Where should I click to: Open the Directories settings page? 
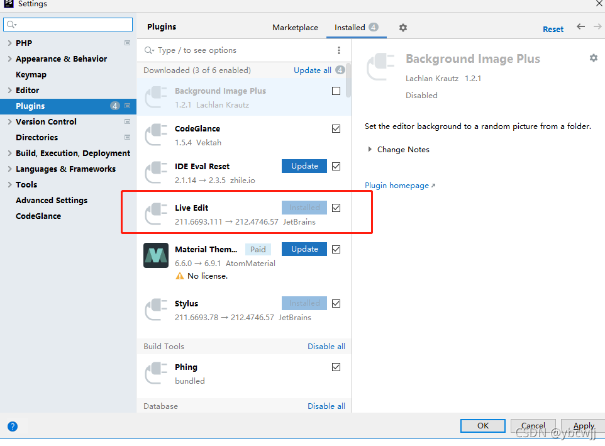click(36, 137)
